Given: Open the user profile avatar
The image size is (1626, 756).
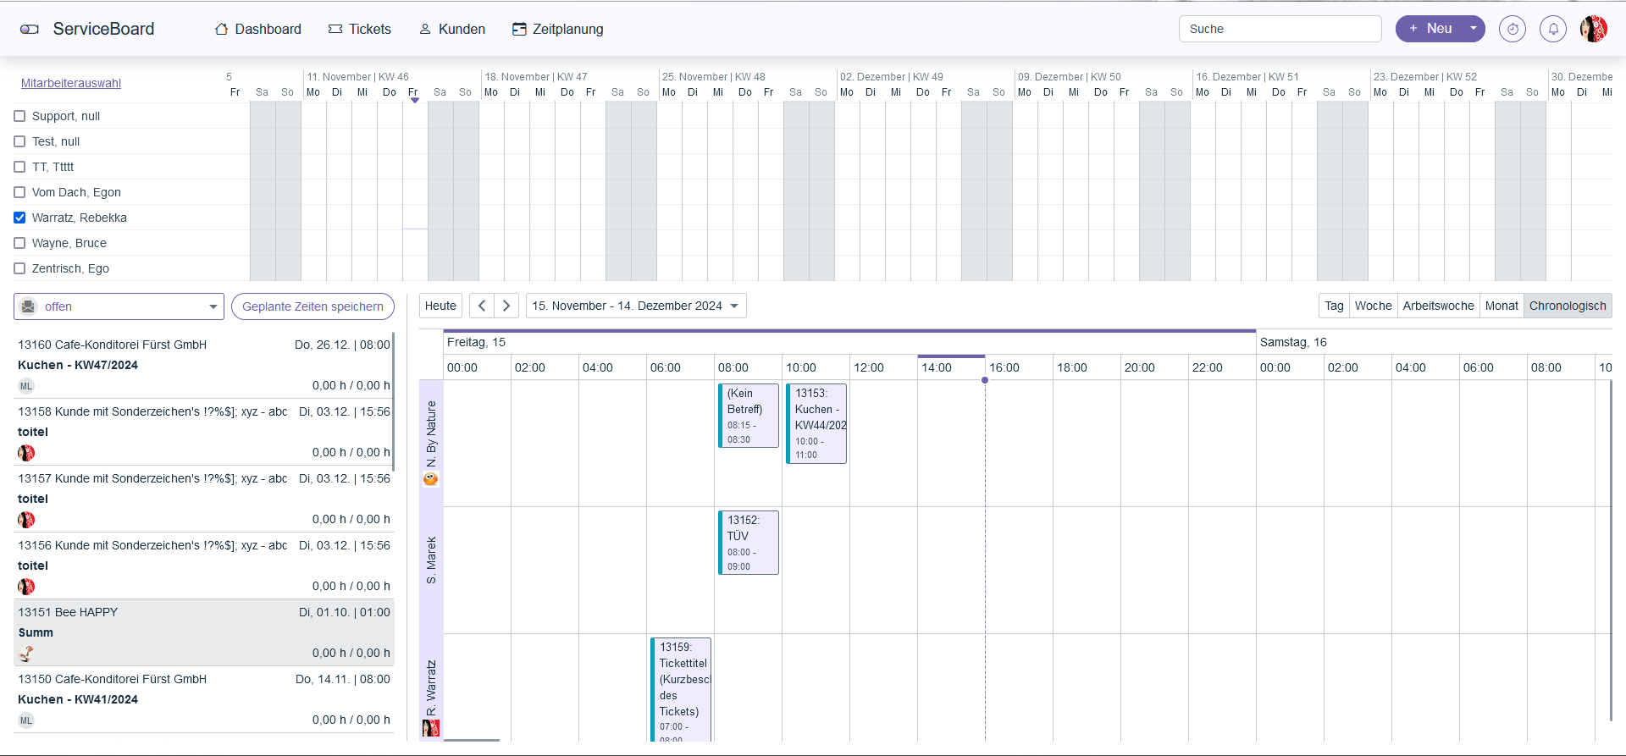Looking at the screenshot, I should [x=1593, y=29].
